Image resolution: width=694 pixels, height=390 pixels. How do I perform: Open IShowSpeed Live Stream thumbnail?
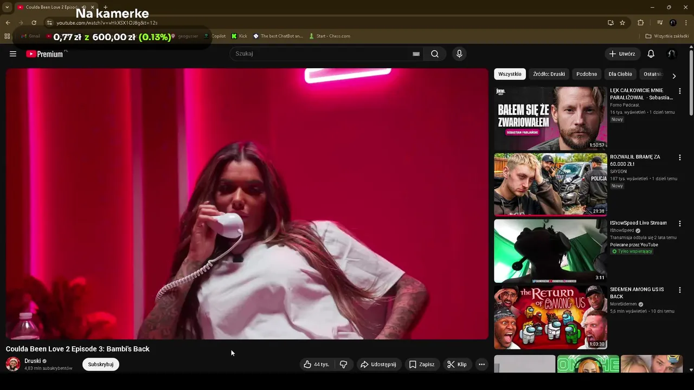click(x=550, y=251)
